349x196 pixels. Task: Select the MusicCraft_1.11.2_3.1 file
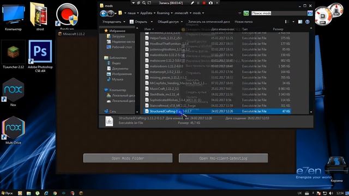point(218,89)
